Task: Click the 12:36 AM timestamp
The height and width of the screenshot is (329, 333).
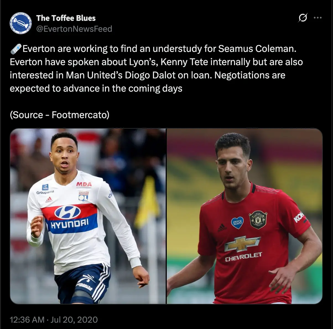Action: 27,320
